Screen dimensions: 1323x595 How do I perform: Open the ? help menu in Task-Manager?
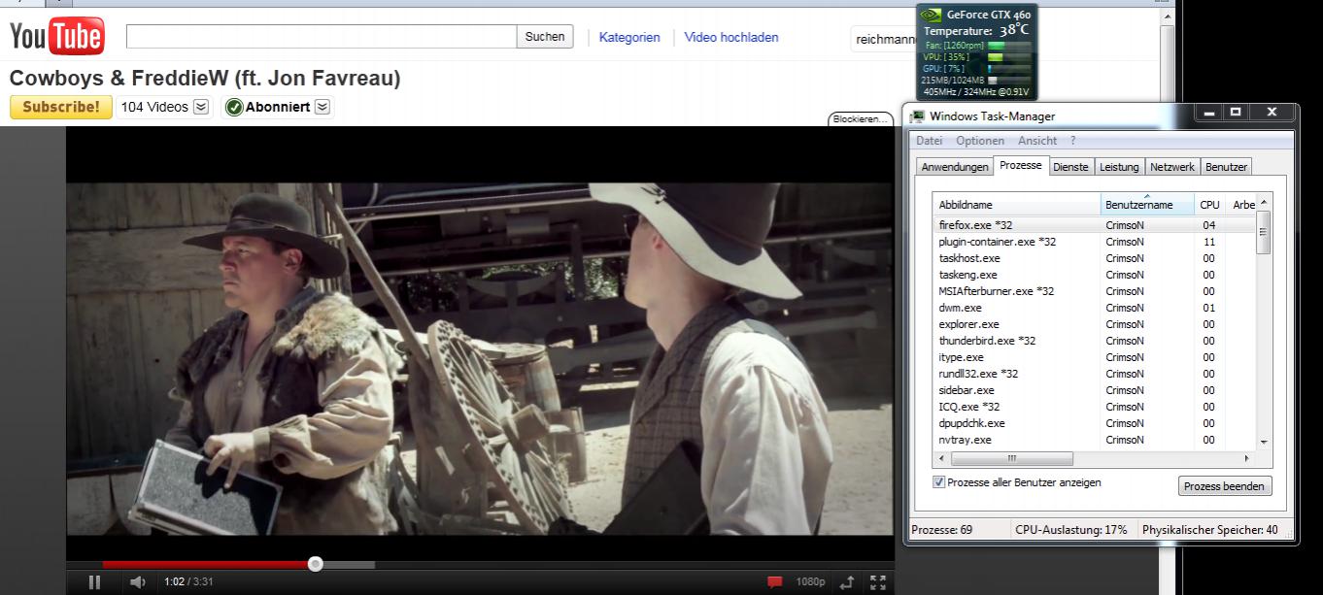point(1073,141)
